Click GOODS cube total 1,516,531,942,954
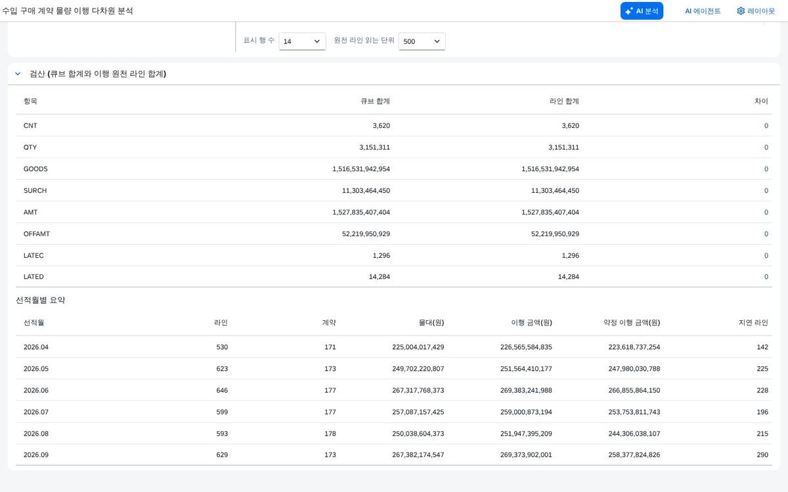This screenshot has height=492, width=788. click(x=361, y=169)
